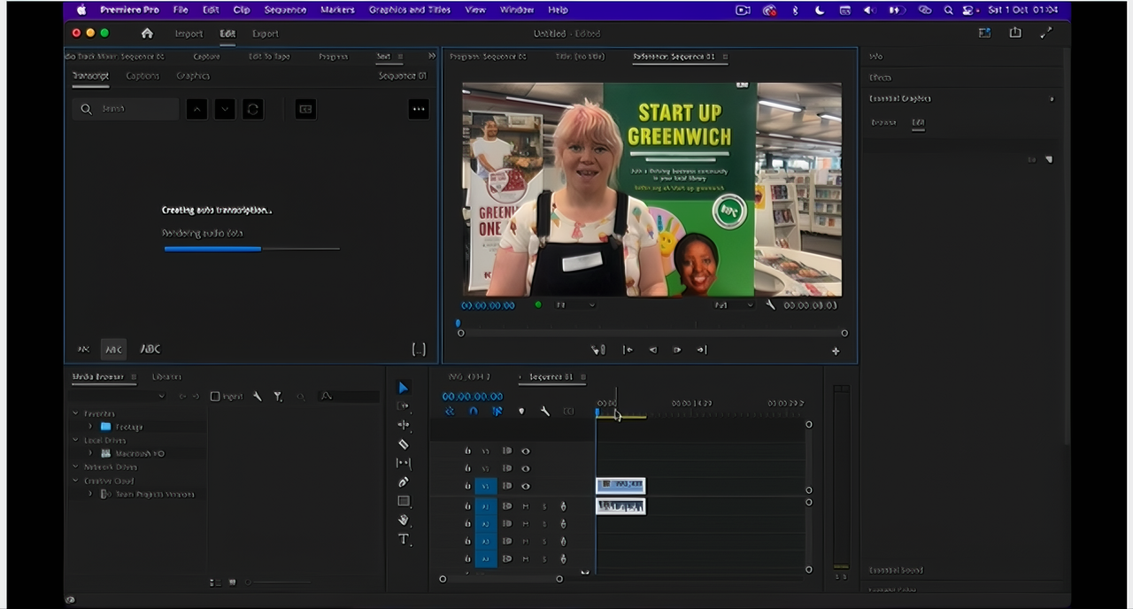
Task: Open the monitor button editor plus icon
Action: [x=836, y=351]
